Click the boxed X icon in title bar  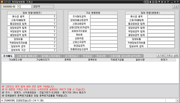(153, 2)
